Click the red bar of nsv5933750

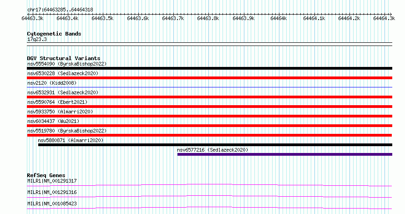(209, 116)
